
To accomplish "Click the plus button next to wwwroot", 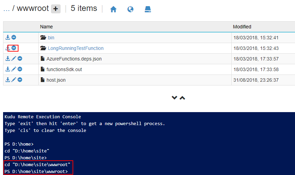I will [56, 9].
